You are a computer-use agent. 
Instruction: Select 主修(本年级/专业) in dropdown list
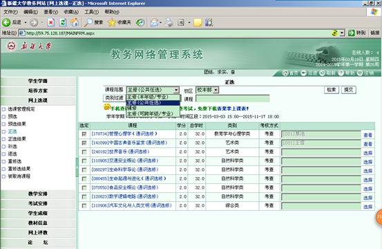(x=153, y=97)
